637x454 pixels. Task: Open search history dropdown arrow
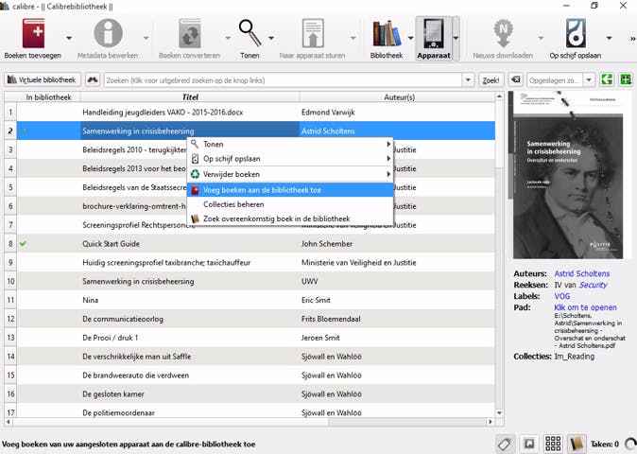coord(468,79)
